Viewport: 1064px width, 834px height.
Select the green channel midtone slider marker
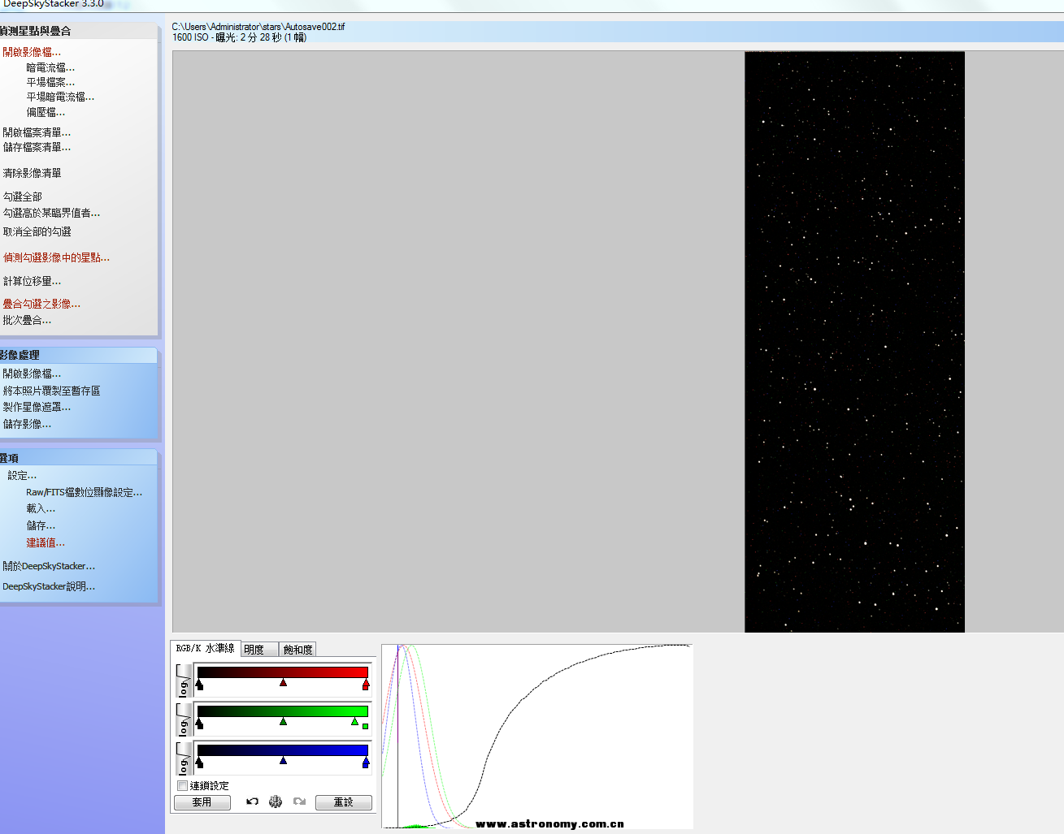[283, 721]
